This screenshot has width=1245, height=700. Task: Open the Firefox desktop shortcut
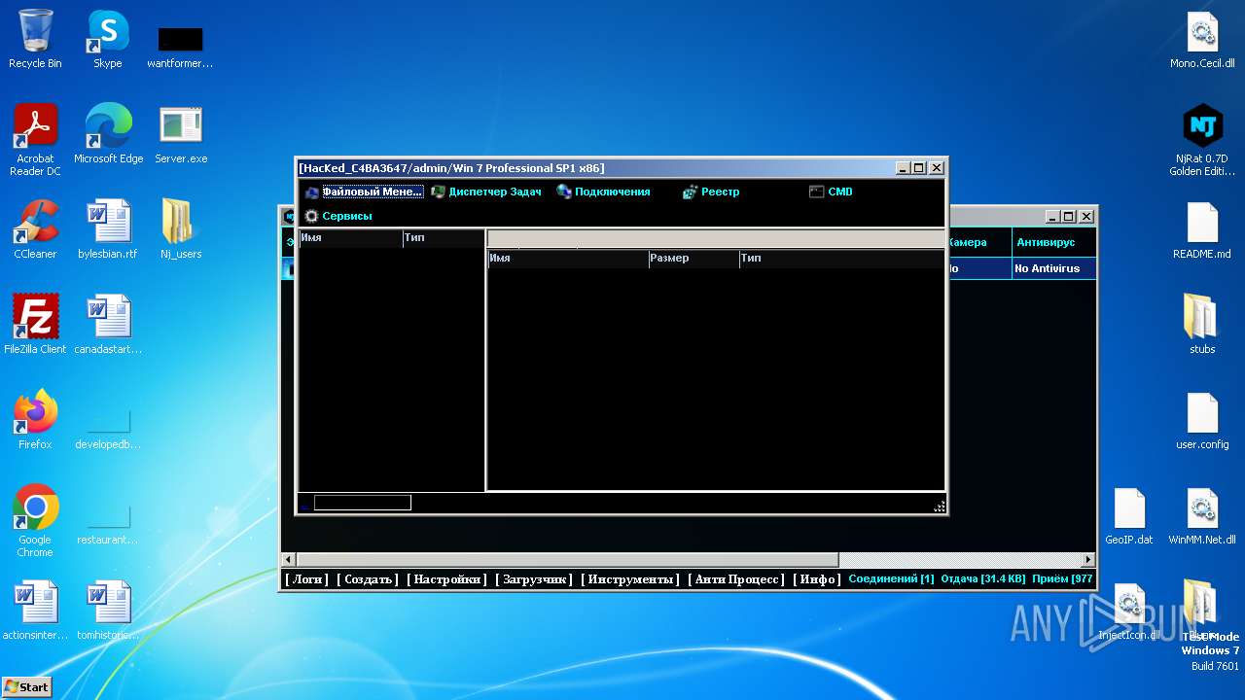pos(35,420)
